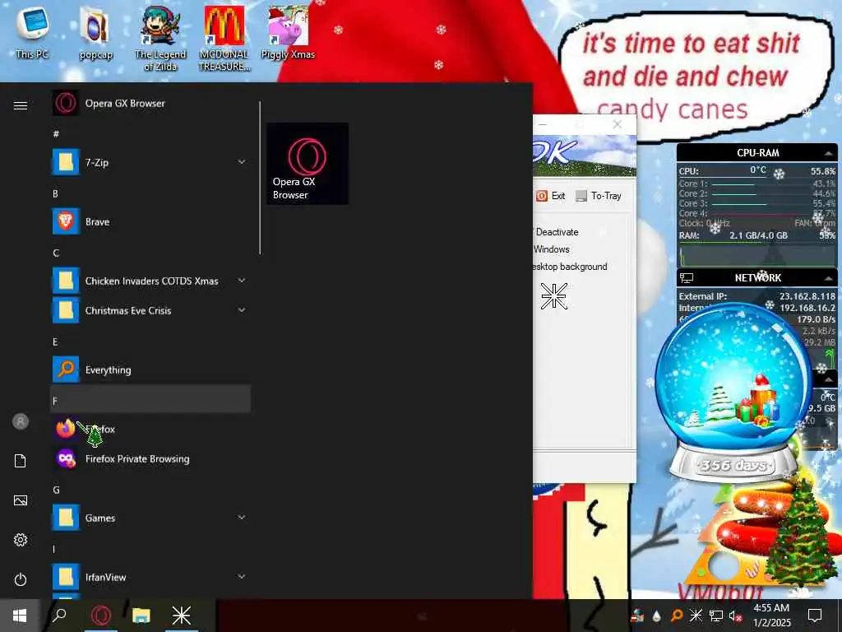842x632 pixels.
Task: Expand the IrfanView folder
Action: tap(242, 577)
